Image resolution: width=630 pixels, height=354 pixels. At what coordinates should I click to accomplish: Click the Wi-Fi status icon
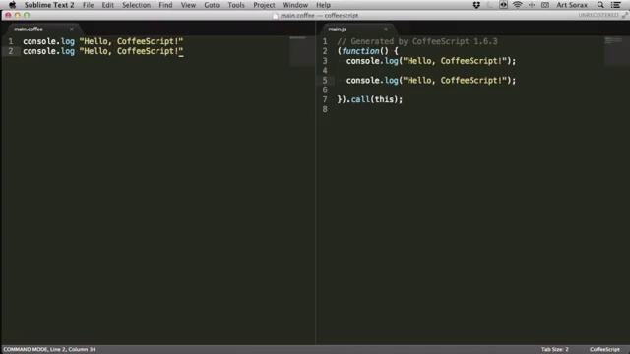518,5
